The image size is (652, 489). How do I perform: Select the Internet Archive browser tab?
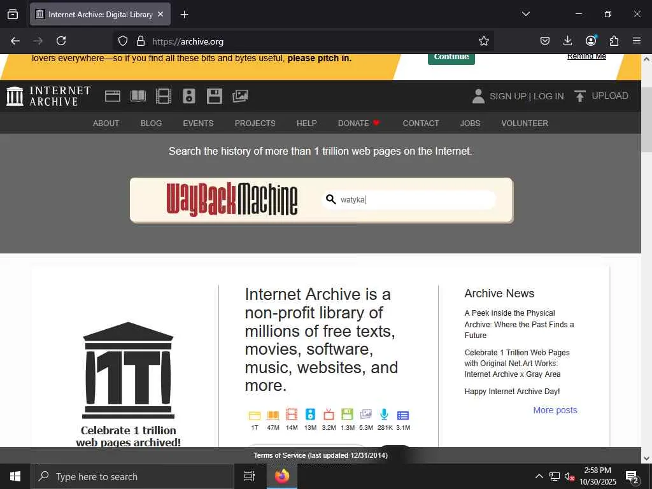coord(100,14)
